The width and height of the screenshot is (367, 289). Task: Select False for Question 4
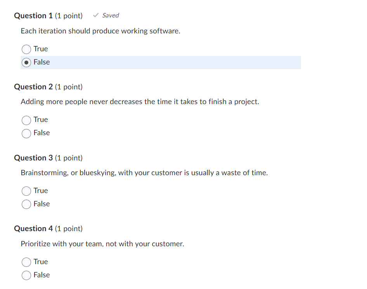click(26, 275)
